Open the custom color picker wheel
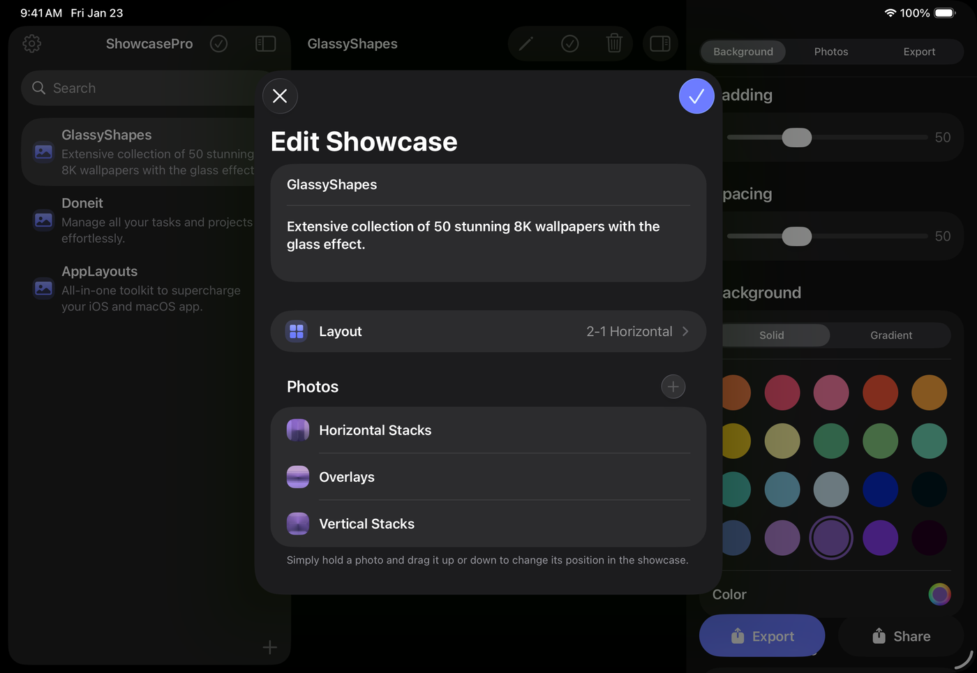Viewport: 977px width, 673px height. click(x=939, y=594)
